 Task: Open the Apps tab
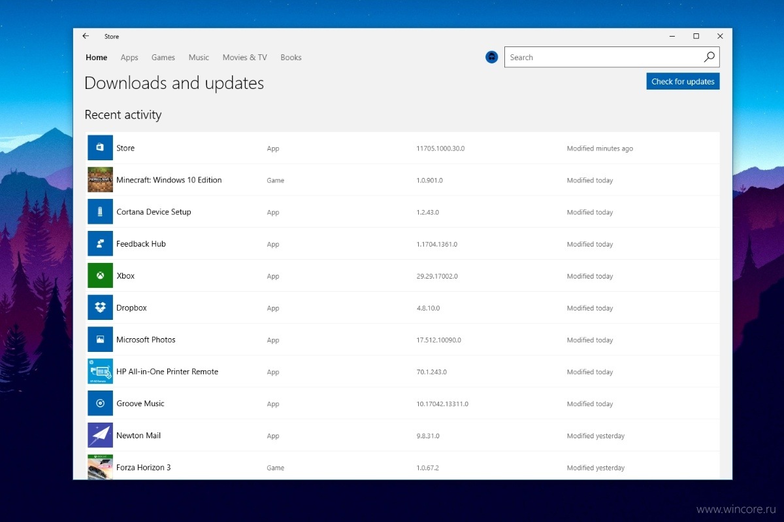tap(129, 58)
